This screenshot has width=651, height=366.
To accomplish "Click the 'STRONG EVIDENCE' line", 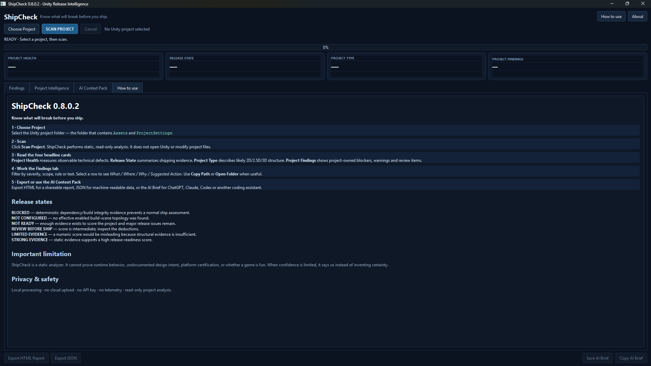I will tap(82, 240).
